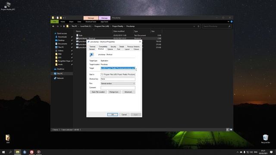
Task: Switch to the Font tab in Properties
Action: pos(119,50)
